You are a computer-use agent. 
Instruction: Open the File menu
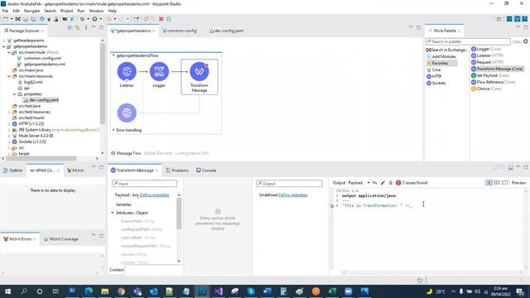(5, 11)
